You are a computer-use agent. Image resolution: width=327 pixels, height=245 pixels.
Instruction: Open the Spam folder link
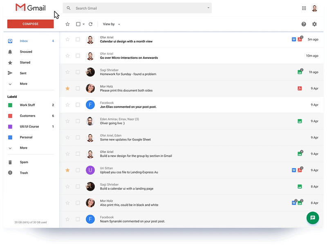[x=24, y=162]
